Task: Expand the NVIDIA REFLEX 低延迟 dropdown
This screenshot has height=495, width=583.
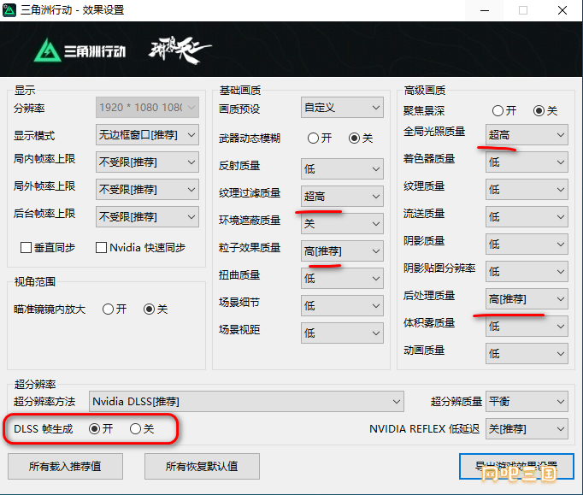Action: pos(527,429)
